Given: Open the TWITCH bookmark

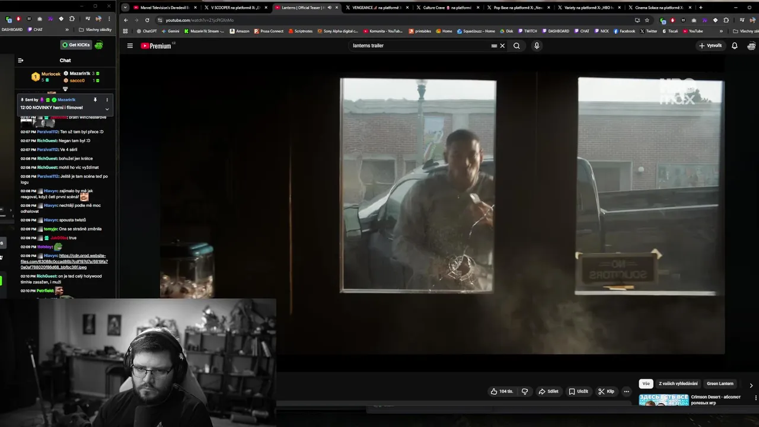Looking at the screenshot, I should point(527,31).
